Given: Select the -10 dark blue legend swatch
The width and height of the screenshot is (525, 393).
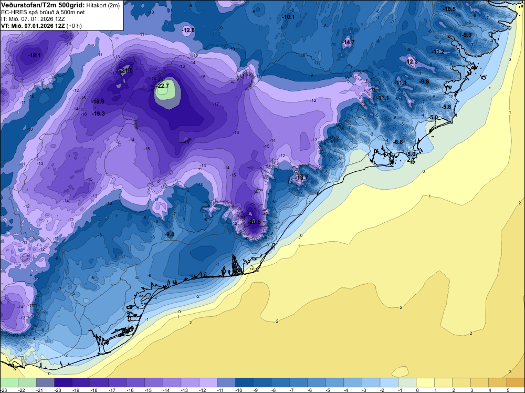Looking at the screenshot, I should (245, 382).
